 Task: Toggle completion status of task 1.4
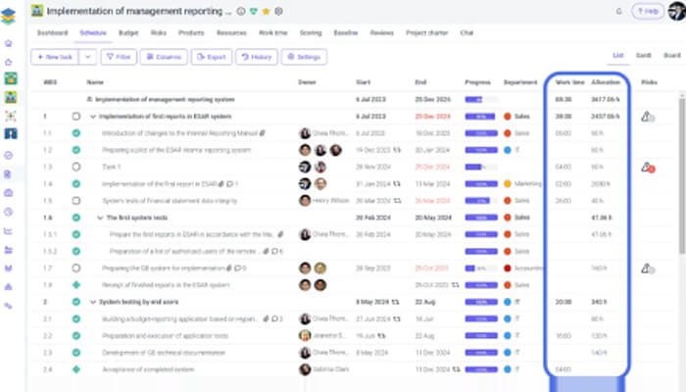tap(76, 184)
